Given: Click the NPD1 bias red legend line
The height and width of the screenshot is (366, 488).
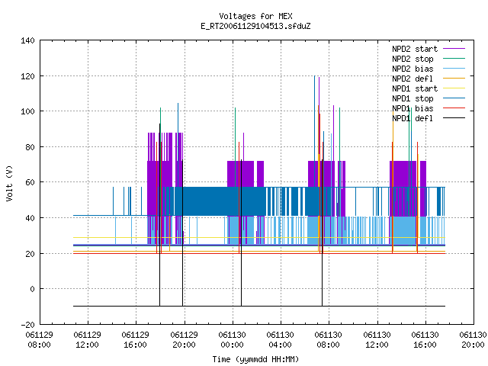Looking at the screenshot, I should click(454, 108).
